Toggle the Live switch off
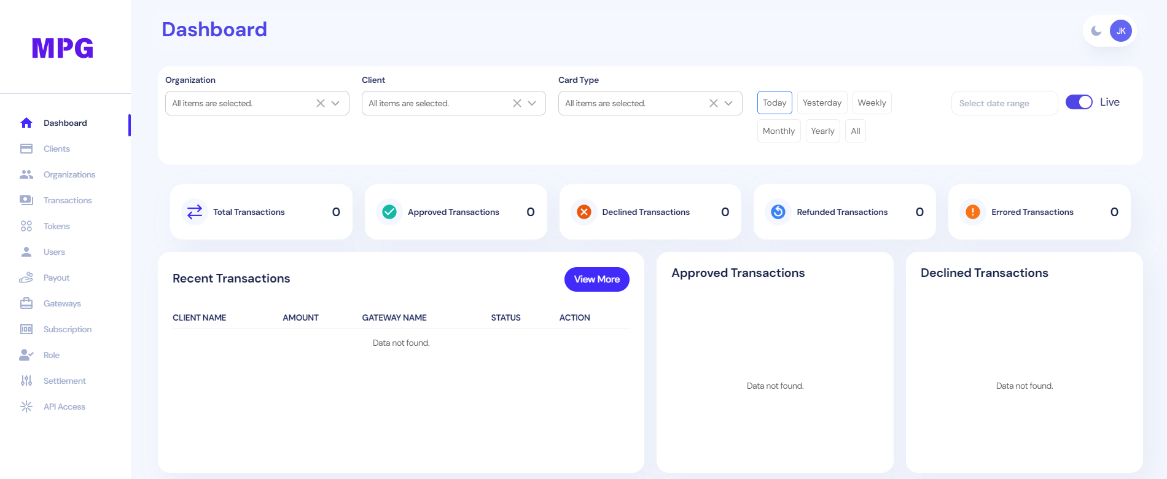1167x479 pixels. pyautogui.click(x=1079, y=102)
